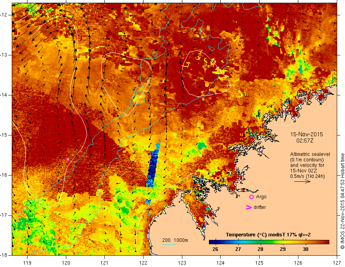Pick the dark red end of the temperature colorbar
345x267 pixels.
click(x=327, y=242)
